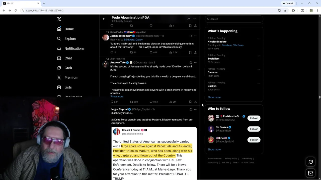Image resolution: width=321 pixels, height=180 pixels.
Task: Show more of Andrew Tate's post
Action: [117, 96]
